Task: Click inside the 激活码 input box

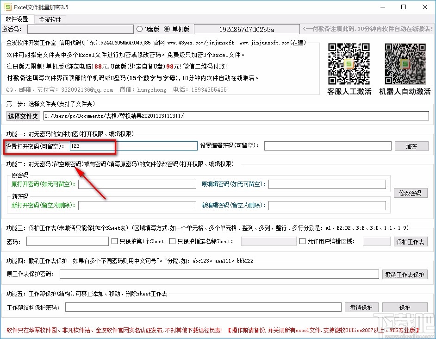Action: click(x=81, y=29)
